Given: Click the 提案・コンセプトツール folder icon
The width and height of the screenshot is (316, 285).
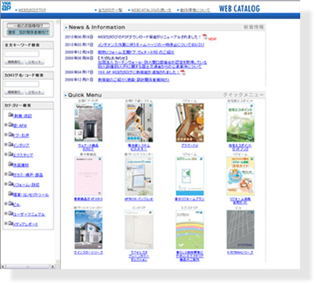Looking at the screenshot, I should coord(10,194).
